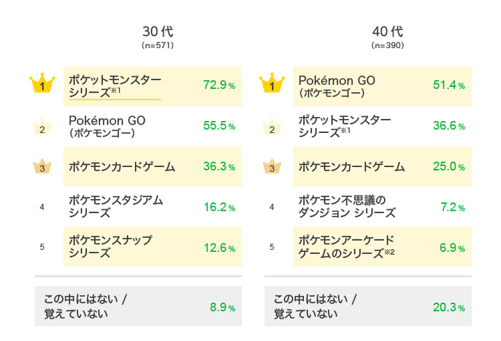Image resolution: width=501 pixels, height=341 pixels.
Task: Click the 20.3% value in the 40代 gray box
Action: click(448, 308)
